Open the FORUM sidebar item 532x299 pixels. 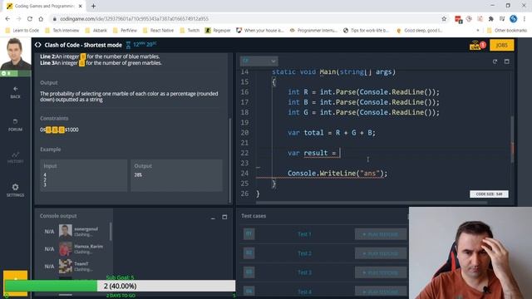tap(15, 125)
